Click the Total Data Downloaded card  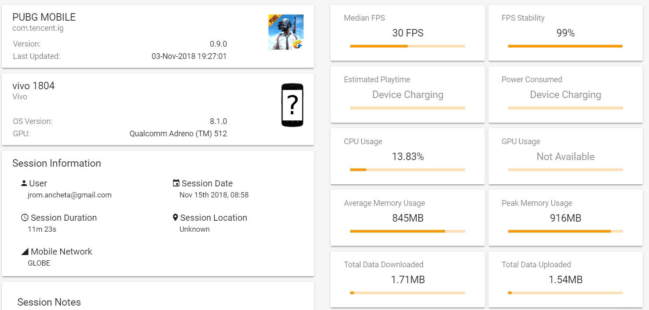(407, 279)
